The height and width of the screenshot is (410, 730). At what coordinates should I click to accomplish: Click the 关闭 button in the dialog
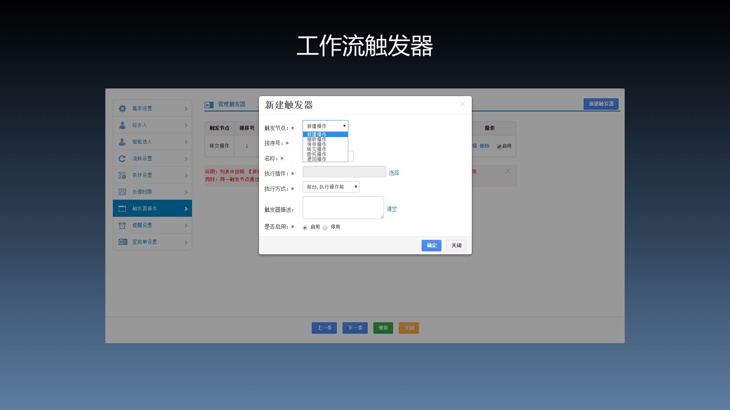coord(456,246)
